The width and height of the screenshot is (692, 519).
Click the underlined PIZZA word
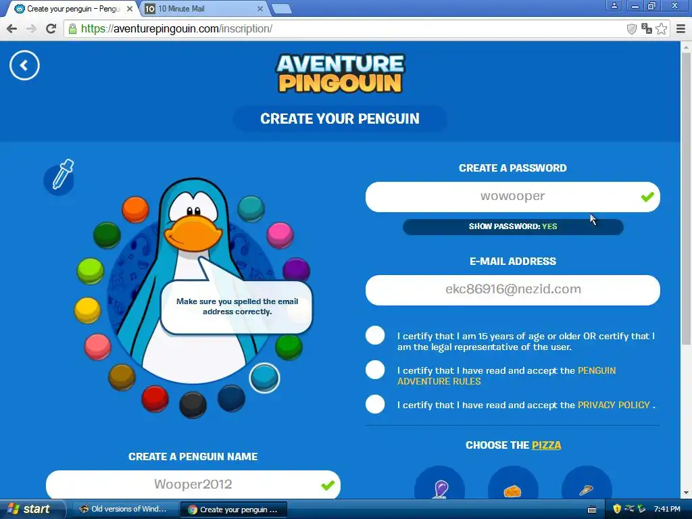pyautogui.click(x=546, y=445)
